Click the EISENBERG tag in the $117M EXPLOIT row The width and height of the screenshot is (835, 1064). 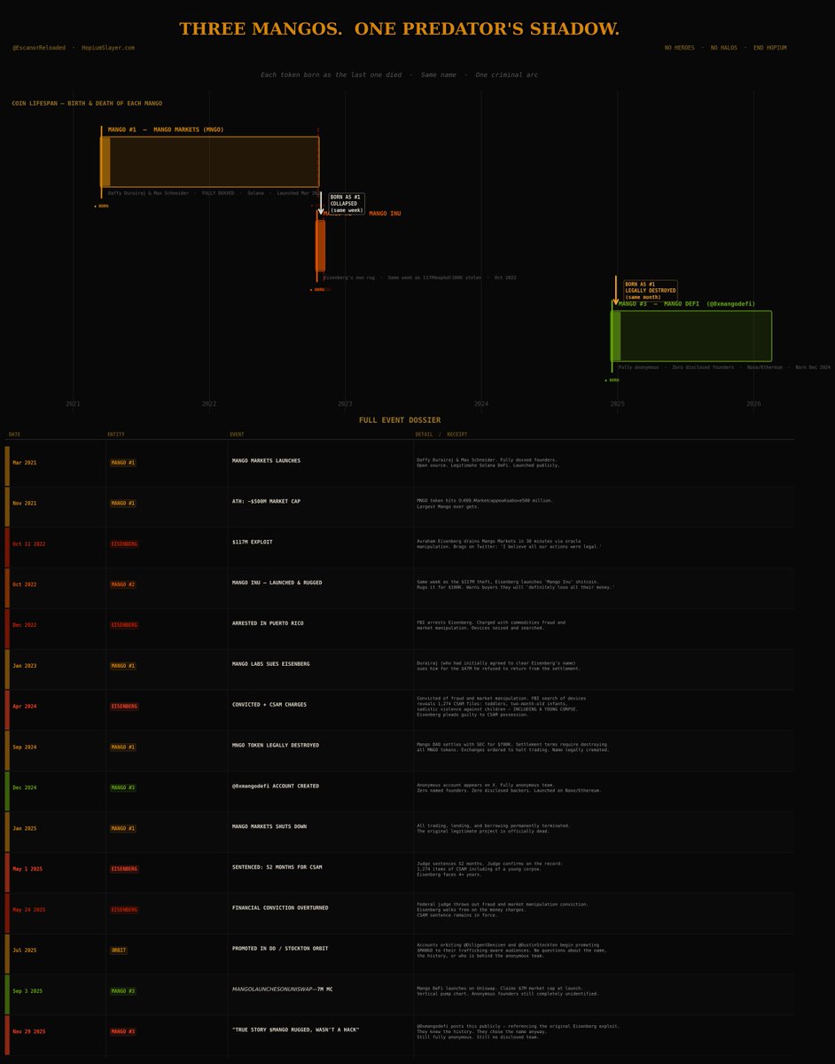[123, 544]
